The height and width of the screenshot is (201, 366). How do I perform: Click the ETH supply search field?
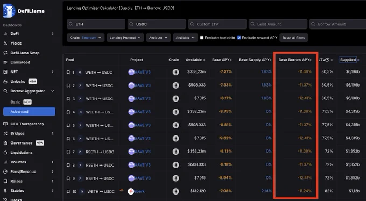[x=96, y=24]
